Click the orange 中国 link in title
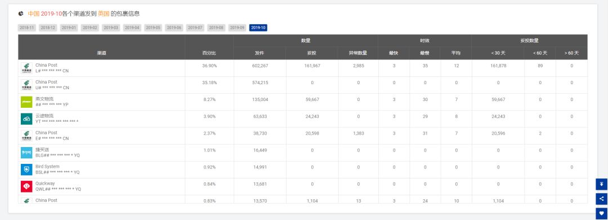Screen dimensions: 608x220 point(33,13)
